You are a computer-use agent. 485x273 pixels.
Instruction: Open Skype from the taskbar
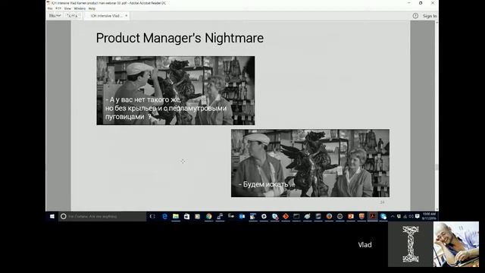(383, 216)
